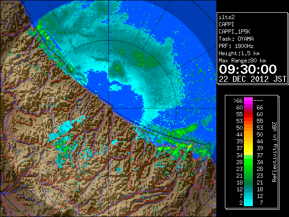Pick the red swatch in the 55–60 row
The image size is (289, 217).
click(248, 114)
